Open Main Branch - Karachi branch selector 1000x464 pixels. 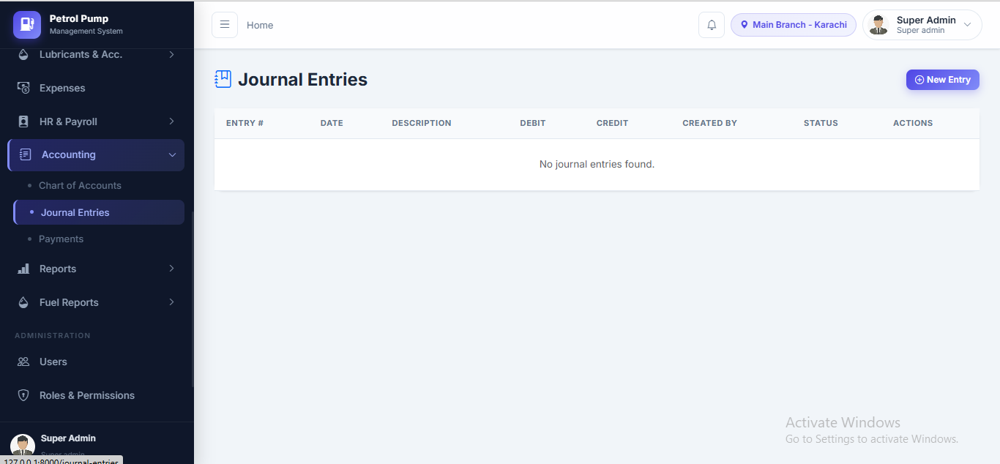point(794,25)
